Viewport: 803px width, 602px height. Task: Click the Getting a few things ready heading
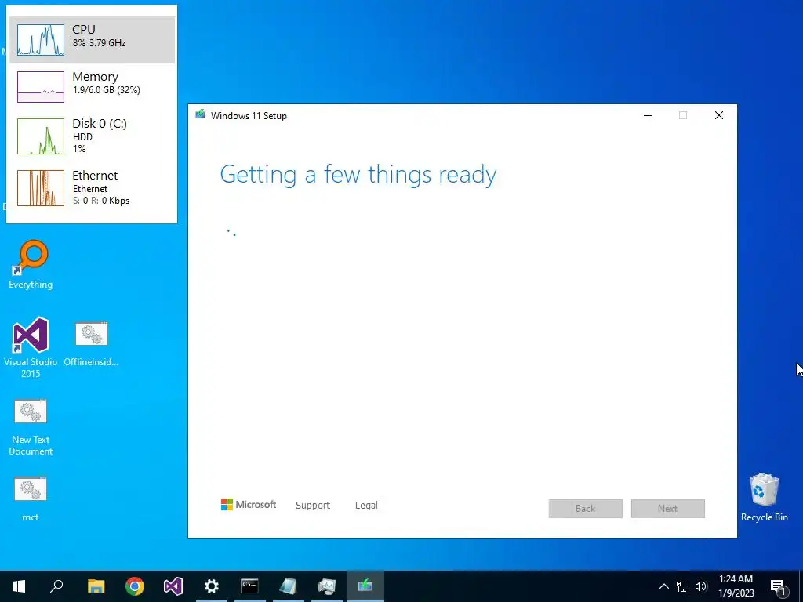358,175
